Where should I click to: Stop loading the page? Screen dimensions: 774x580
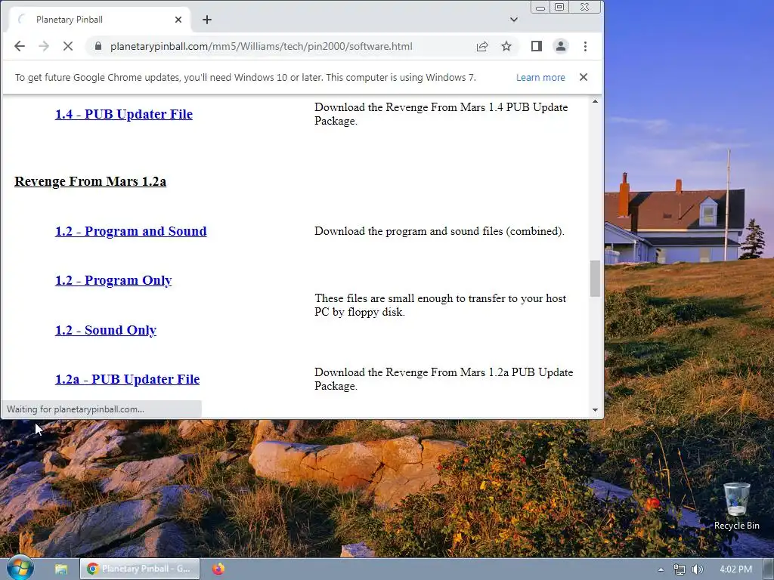click(68, 46)
